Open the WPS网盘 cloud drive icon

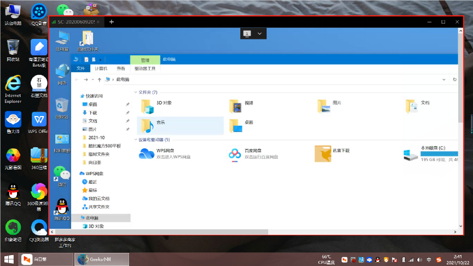147,153
